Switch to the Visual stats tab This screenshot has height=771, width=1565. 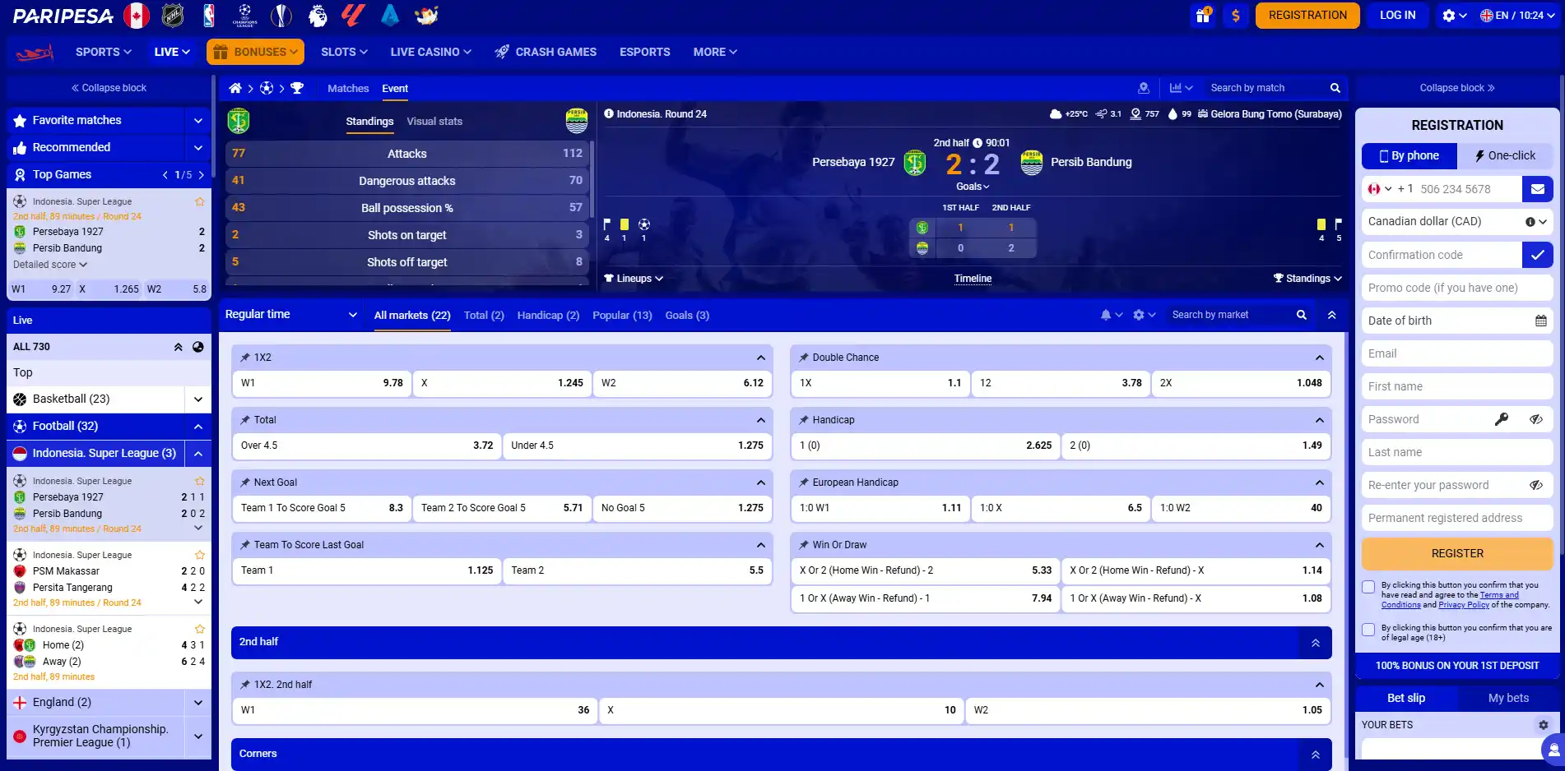point(434,122)
